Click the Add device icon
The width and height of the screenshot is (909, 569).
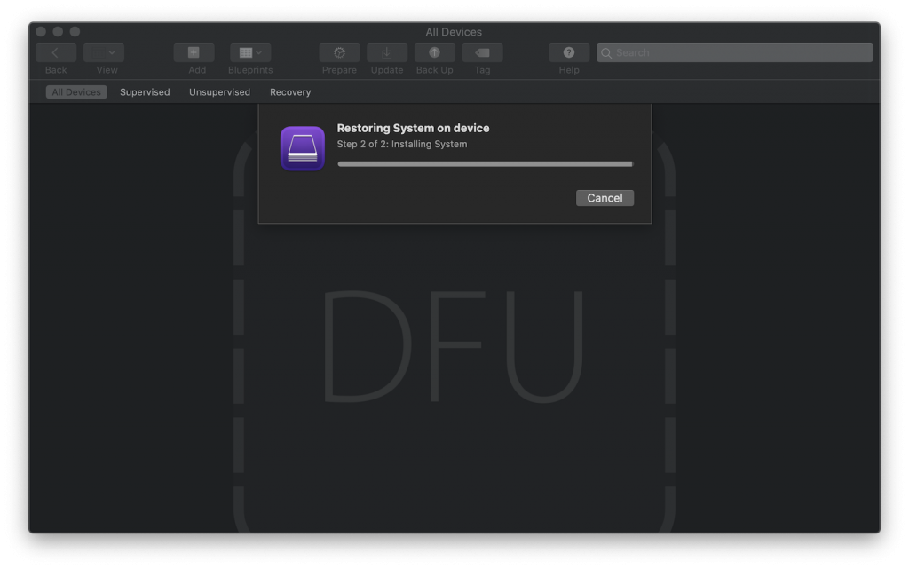tap(194, 52)
